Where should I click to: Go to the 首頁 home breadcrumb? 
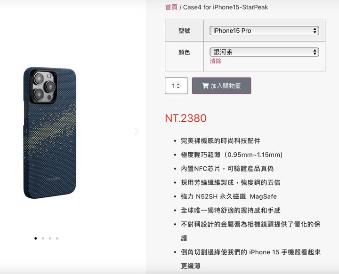point(171,7)
